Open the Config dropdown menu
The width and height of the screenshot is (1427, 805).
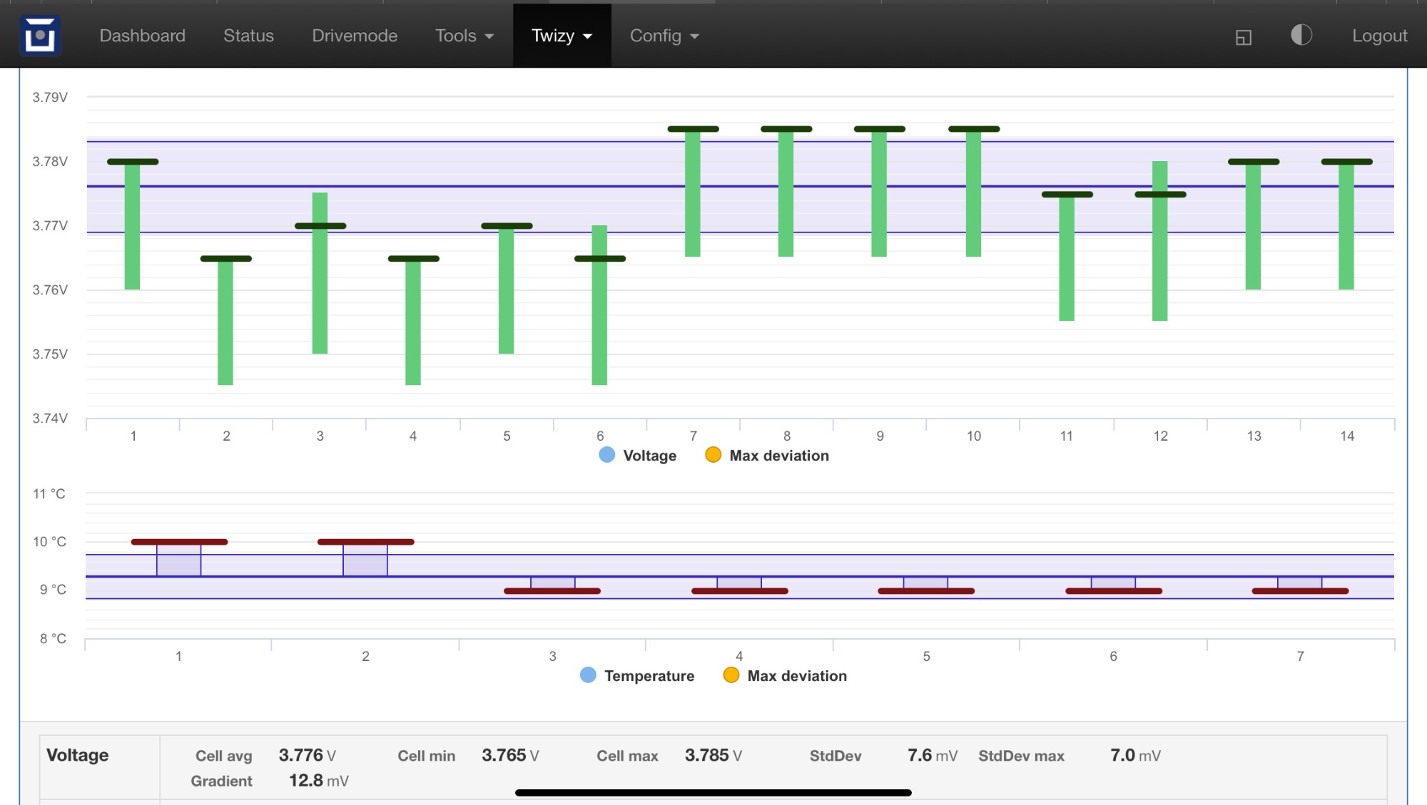point(664,36)
